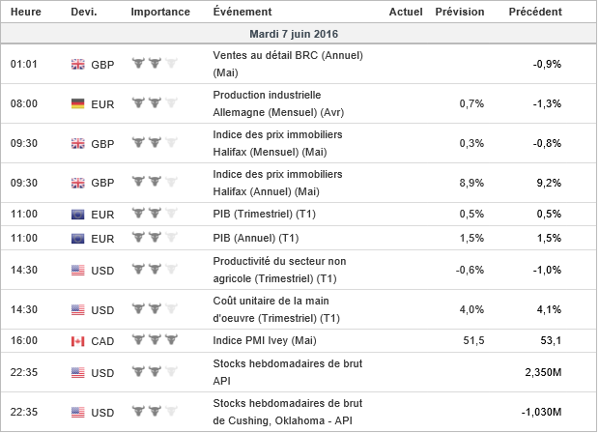
Task: Click the German flag in the 08:00 row
Action: [78, 103]
